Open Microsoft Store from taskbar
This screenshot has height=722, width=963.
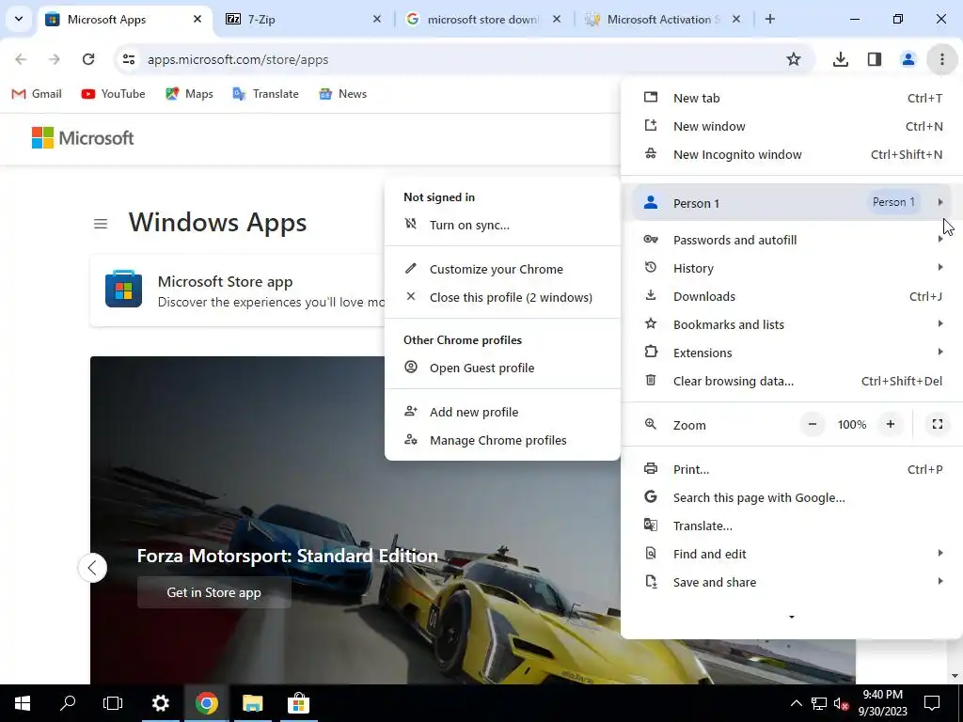[298, 703]
